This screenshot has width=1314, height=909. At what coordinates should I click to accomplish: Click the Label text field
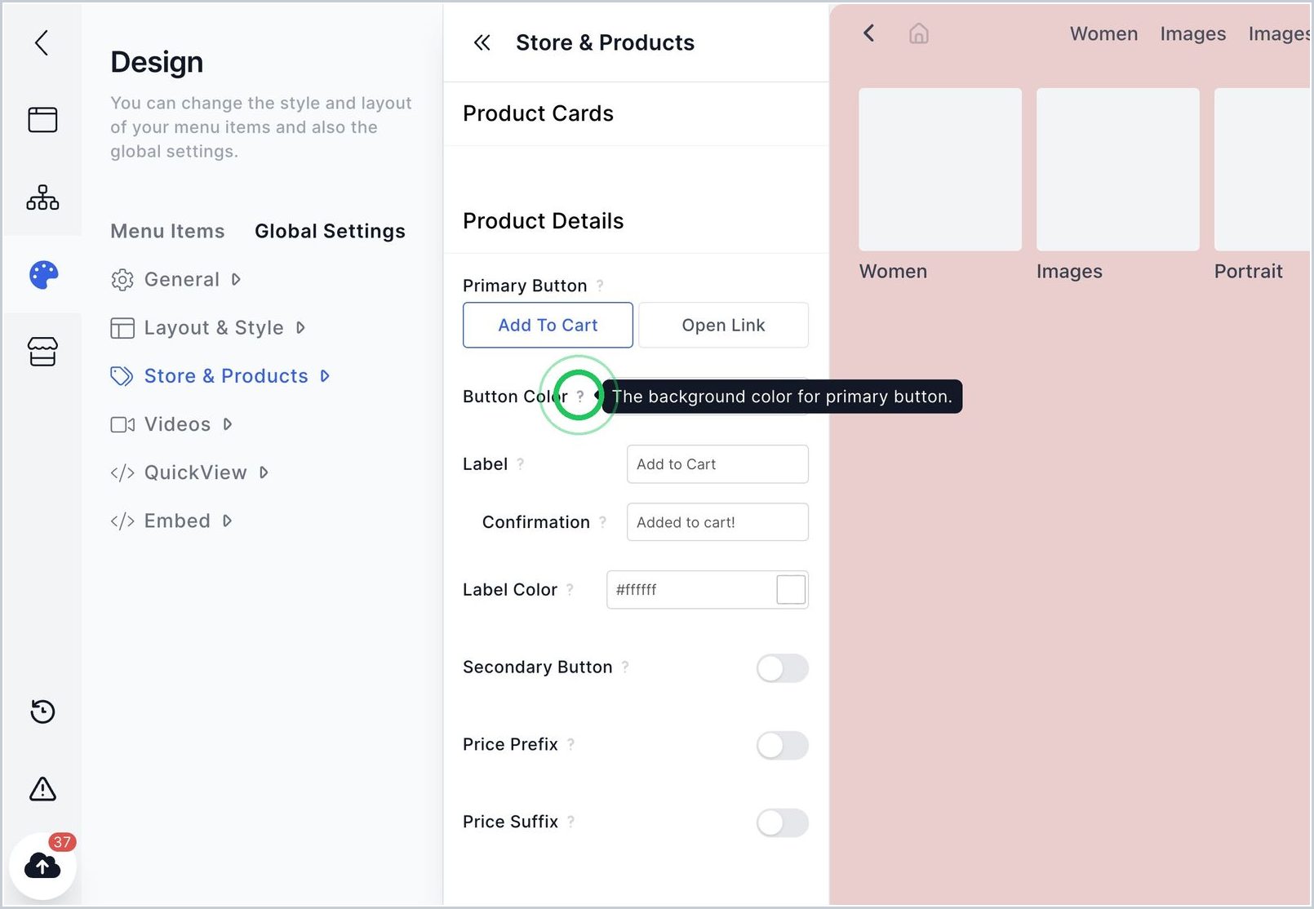pos(717,463)
